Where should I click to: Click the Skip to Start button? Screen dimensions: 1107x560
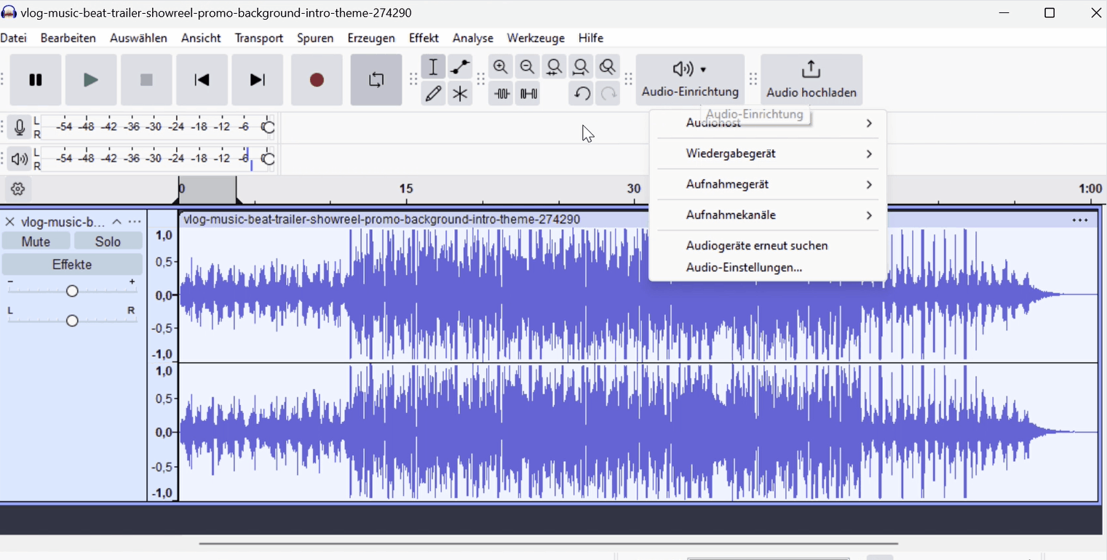pos(202,80)
